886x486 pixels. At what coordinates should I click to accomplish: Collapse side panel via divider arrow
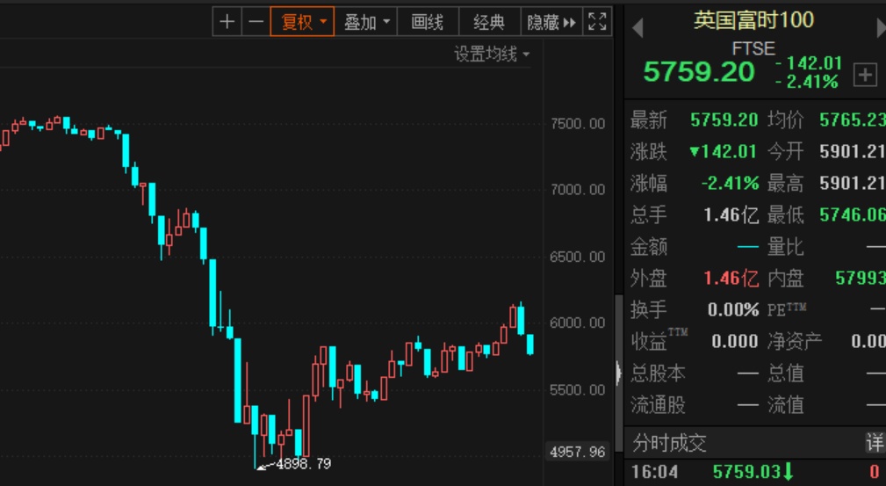pyautogui.click(x=619, y=374)
